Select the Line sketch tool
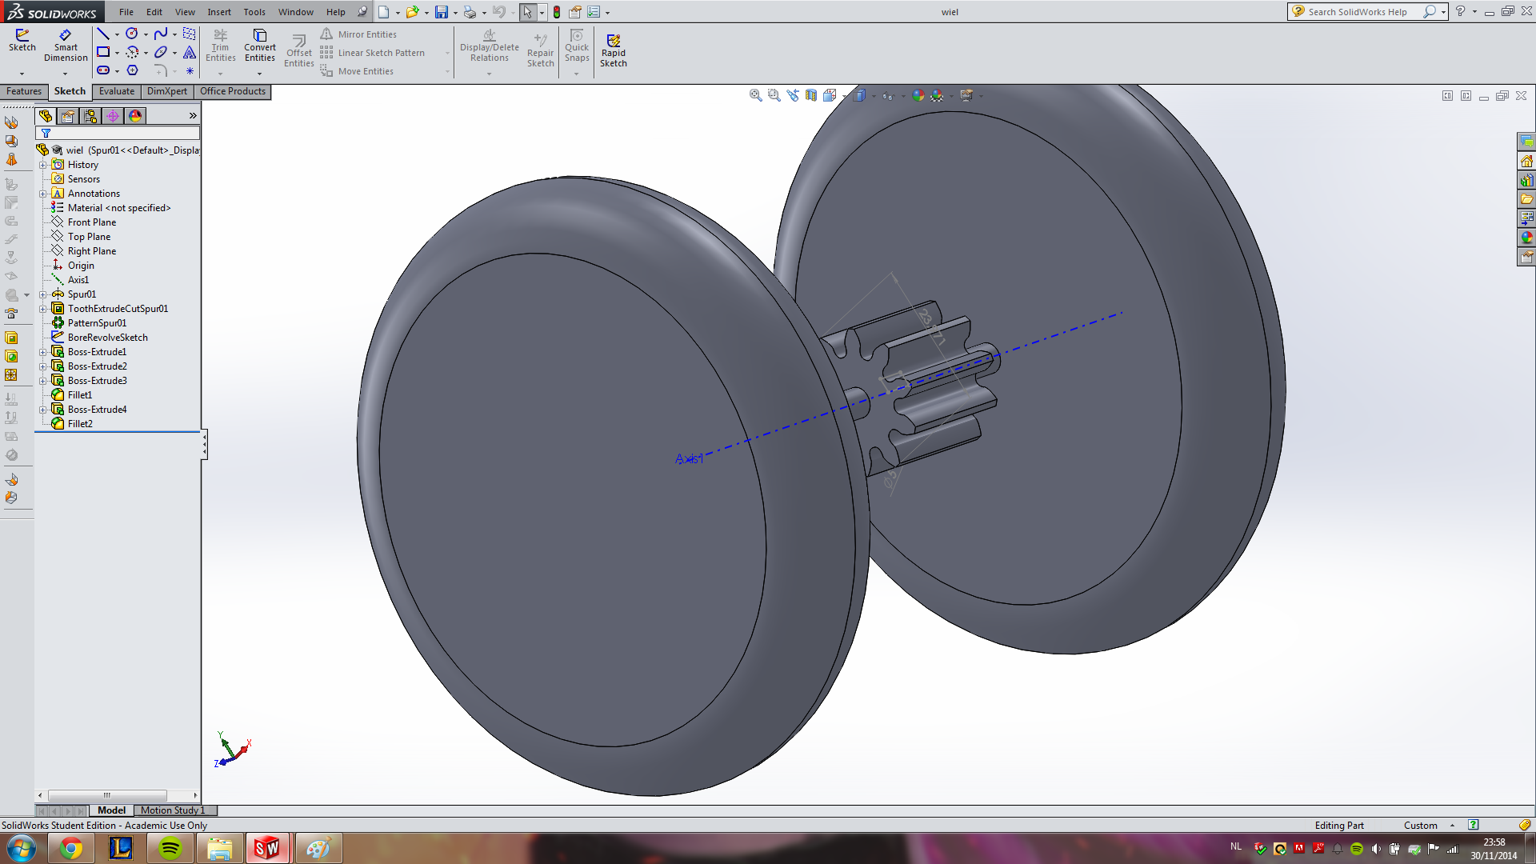 pos(103,34)
